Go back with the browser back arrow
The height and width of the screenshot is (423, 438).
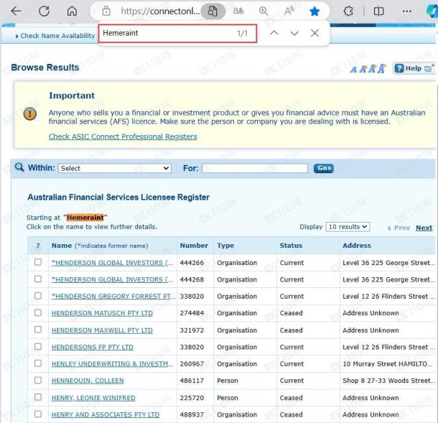(x=17, y=11)
